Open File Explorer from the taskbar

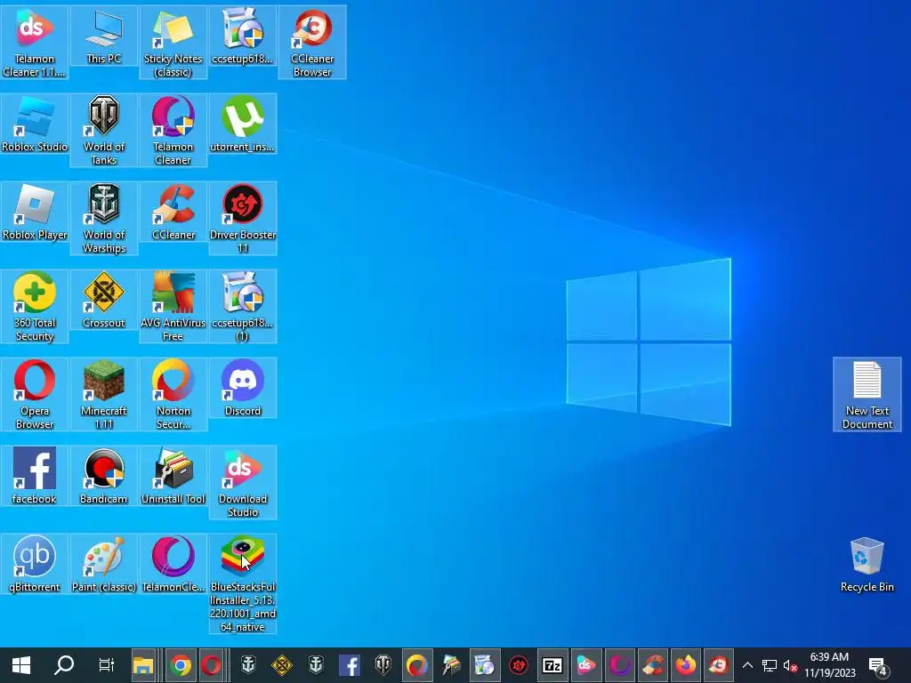pos(143,665)
